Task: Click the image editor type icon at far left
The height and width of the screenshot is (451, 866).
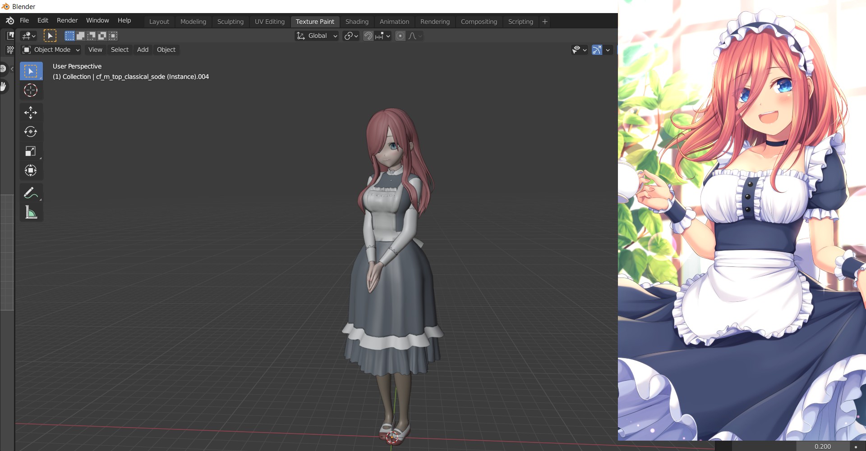Action: pos(10,36)
